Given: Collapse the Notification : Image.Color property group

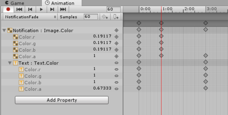Looking at the screenshot, I should [x=4, y=30].
